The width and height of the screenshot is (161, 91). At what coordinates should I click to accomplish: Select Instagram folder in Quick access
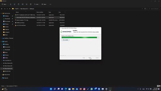[x=7, y=32]
